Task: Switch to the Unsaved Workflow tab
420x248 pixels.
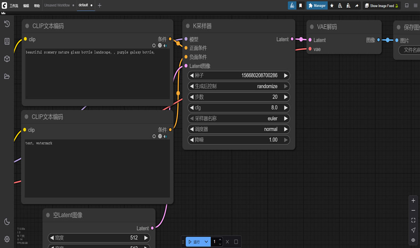Action: point(57,5)
